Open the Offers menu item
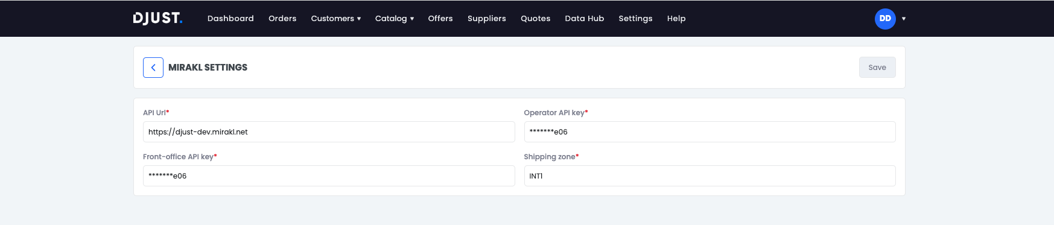The width and height of the screenshot is (1054, 225). 440,19
